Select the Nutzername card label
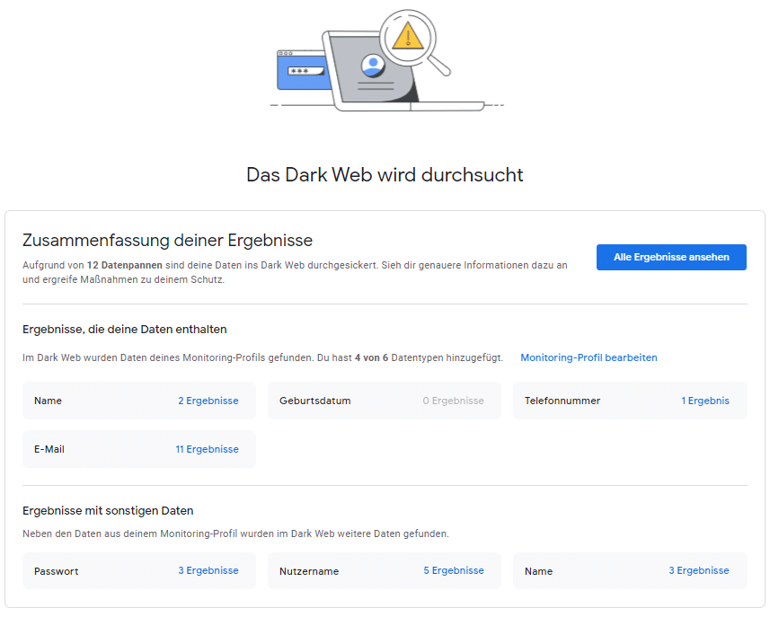The height and width of the screenshot is (617, 770). pyautogui.click(x=309, y=571)
